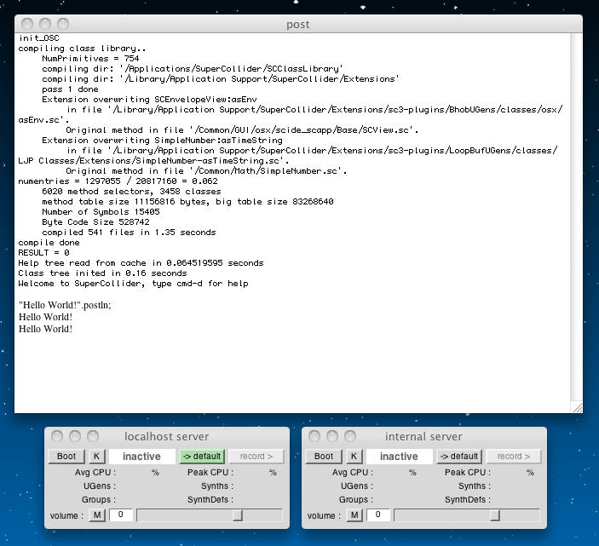Set internal server as default

pyautogui.click(x=459, y=457)
